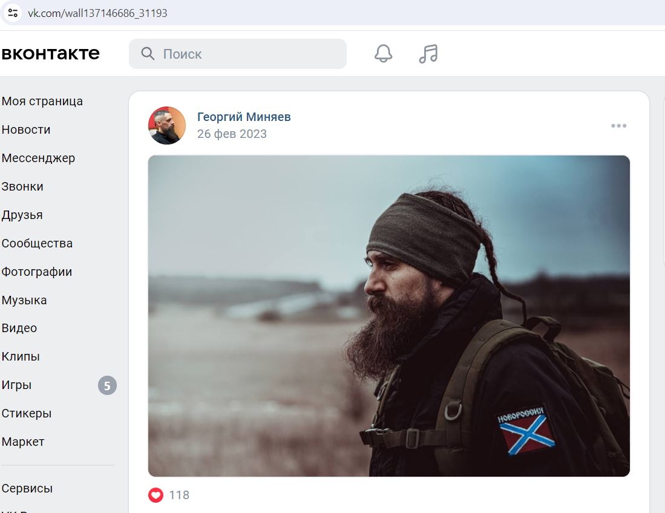Open Клипы section
The image size is (665, 513).
21,356
